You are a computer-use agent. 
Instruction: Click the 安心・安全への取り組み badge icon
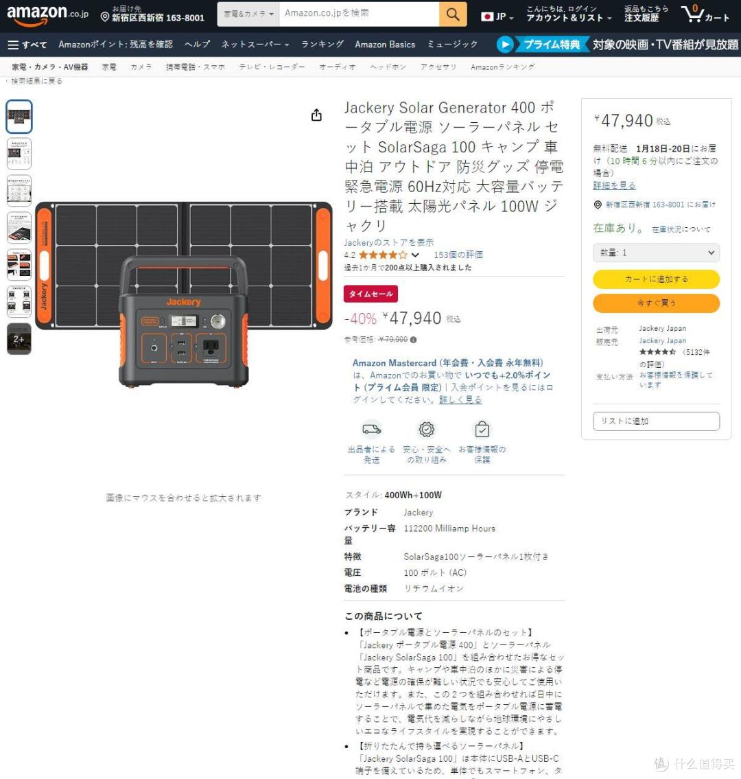pyautogui.click(x=427, y=429)
